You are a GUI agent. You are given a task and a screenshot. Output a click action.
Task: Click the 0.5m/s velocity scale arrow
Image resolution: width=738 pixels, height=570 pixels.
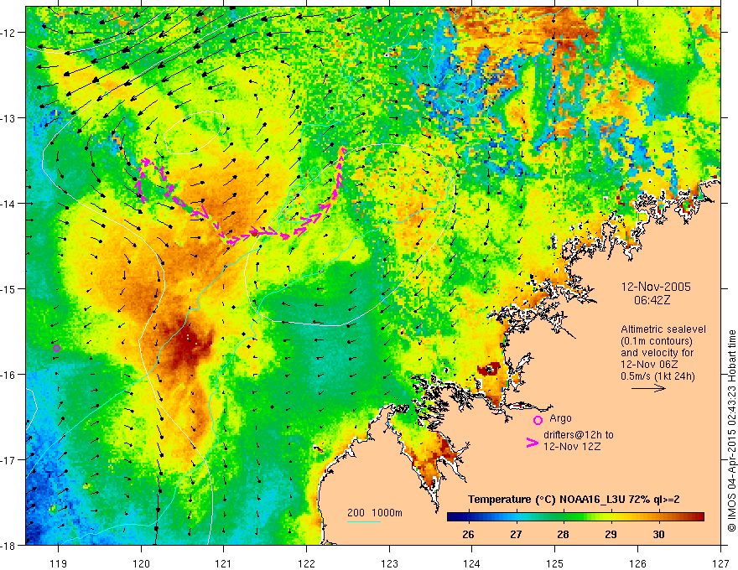pos(648,388)
